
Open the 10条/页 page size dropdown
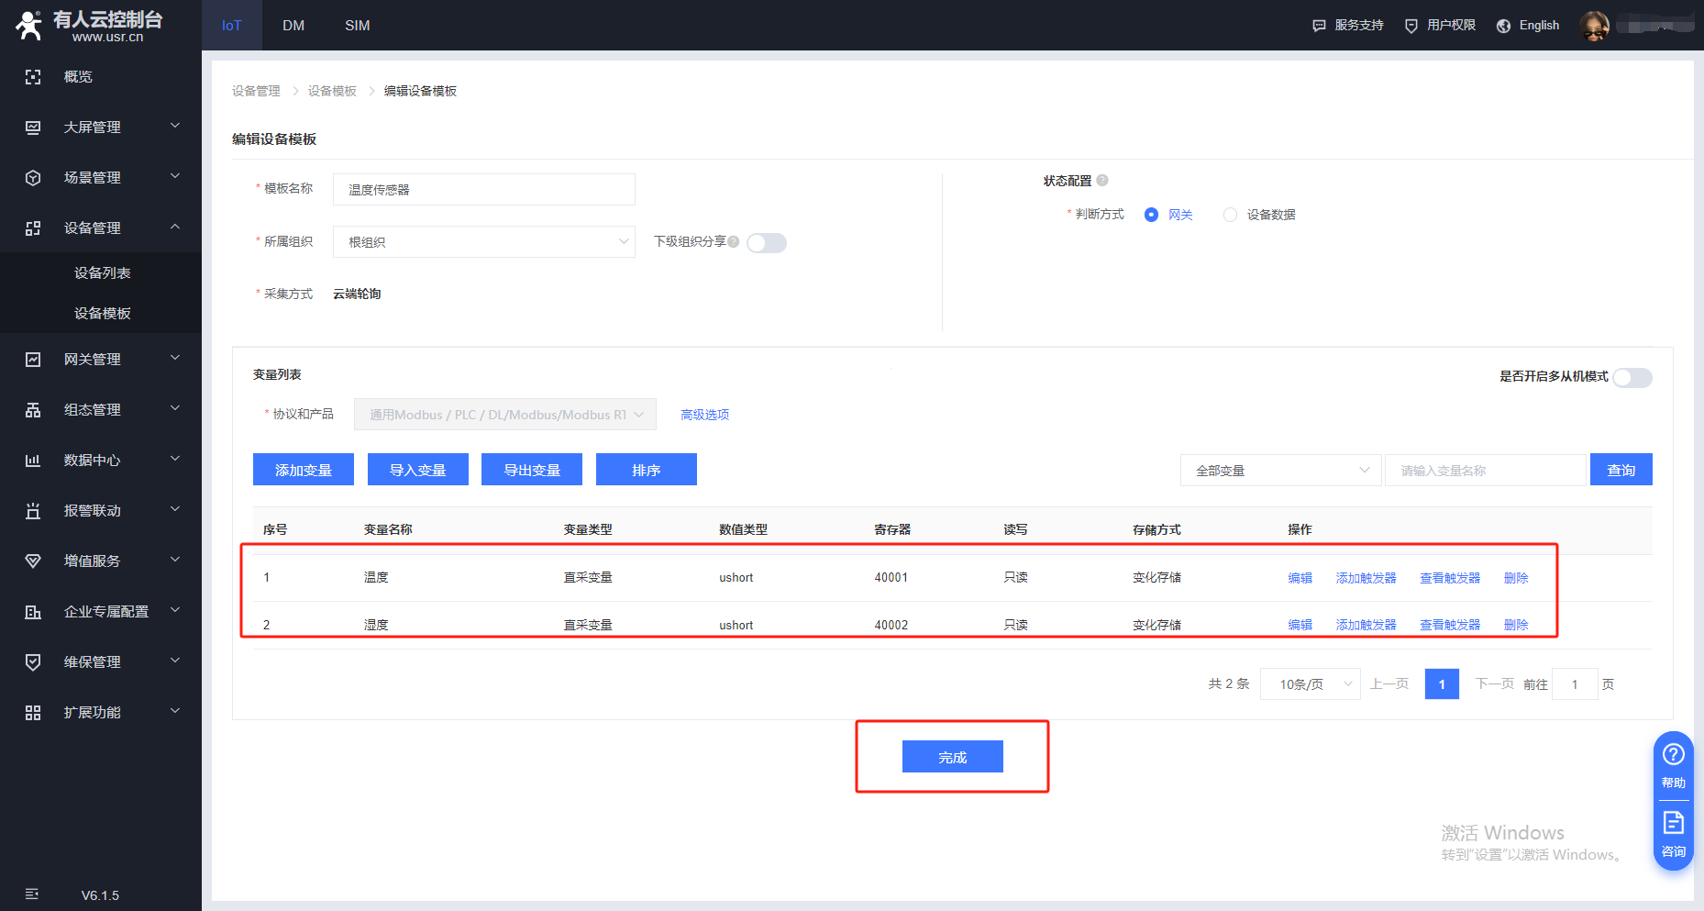tap(1310, 684)
